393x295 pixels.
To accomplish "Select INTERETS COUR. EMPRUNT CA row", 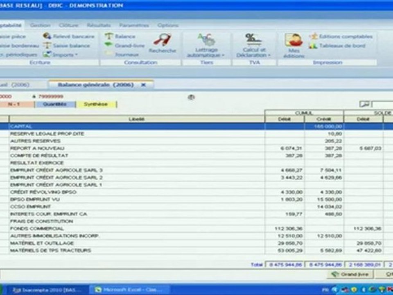I will (196, 214).
